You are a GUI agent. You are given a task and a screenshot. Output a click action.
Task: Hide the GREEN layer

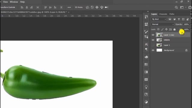(x=153, y=40)
